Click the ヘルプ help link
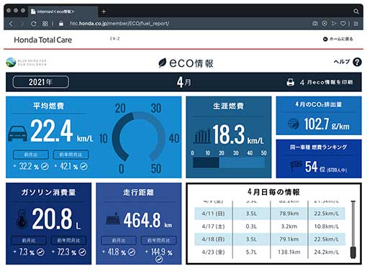The image size is (367, 271). click(342, 62)
